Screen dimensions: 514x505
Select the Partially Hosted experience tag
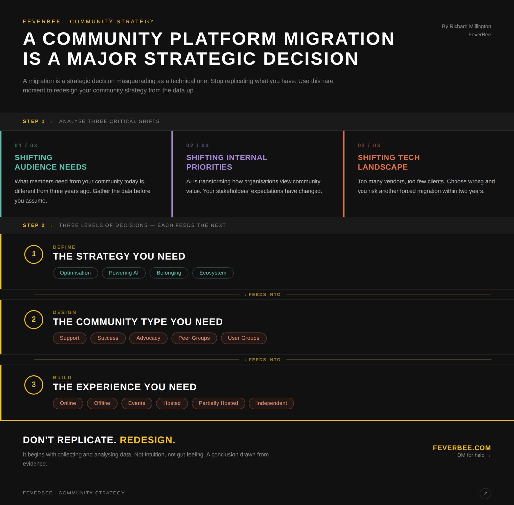[x=218, y=403]
